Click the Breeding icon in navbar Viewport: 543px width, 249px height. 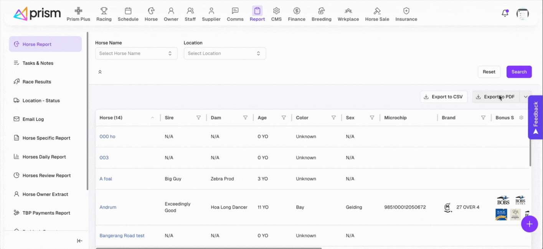(x=321, y=11)
